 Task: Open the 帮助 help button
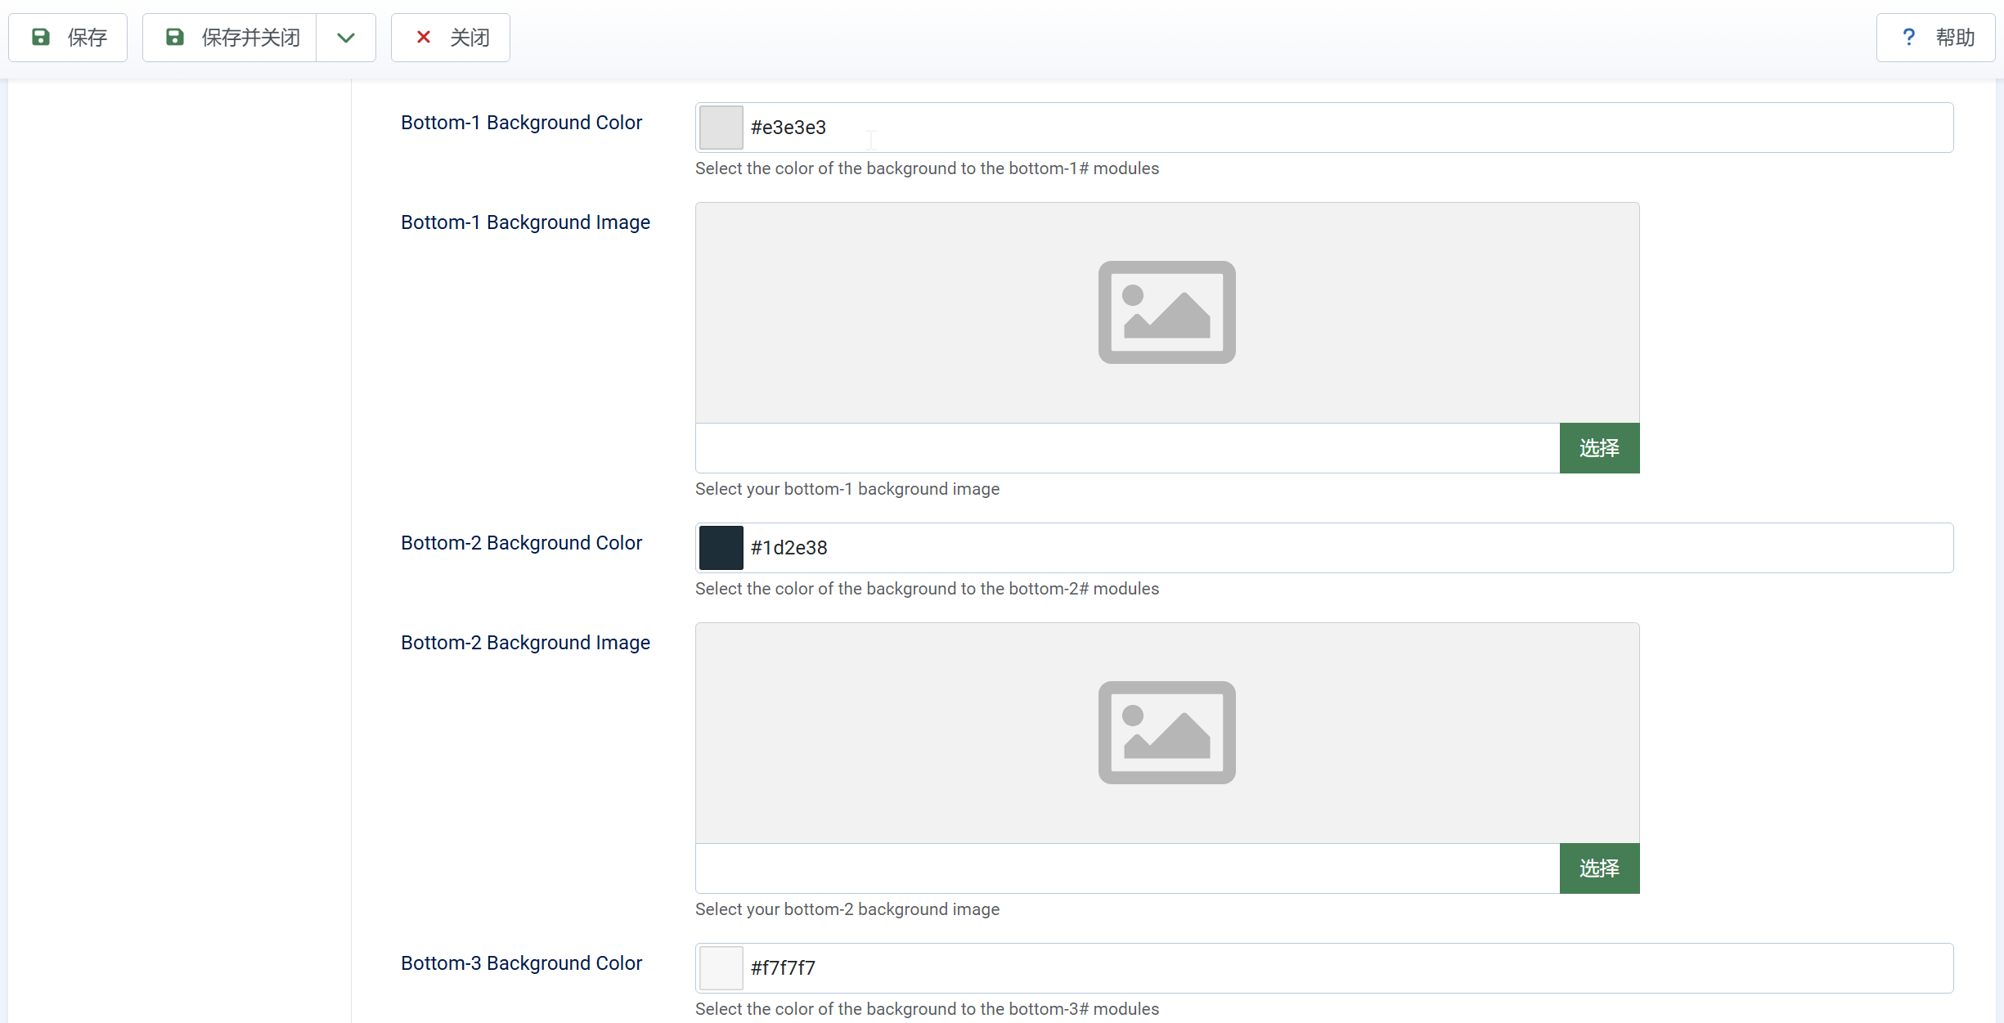1935,38
